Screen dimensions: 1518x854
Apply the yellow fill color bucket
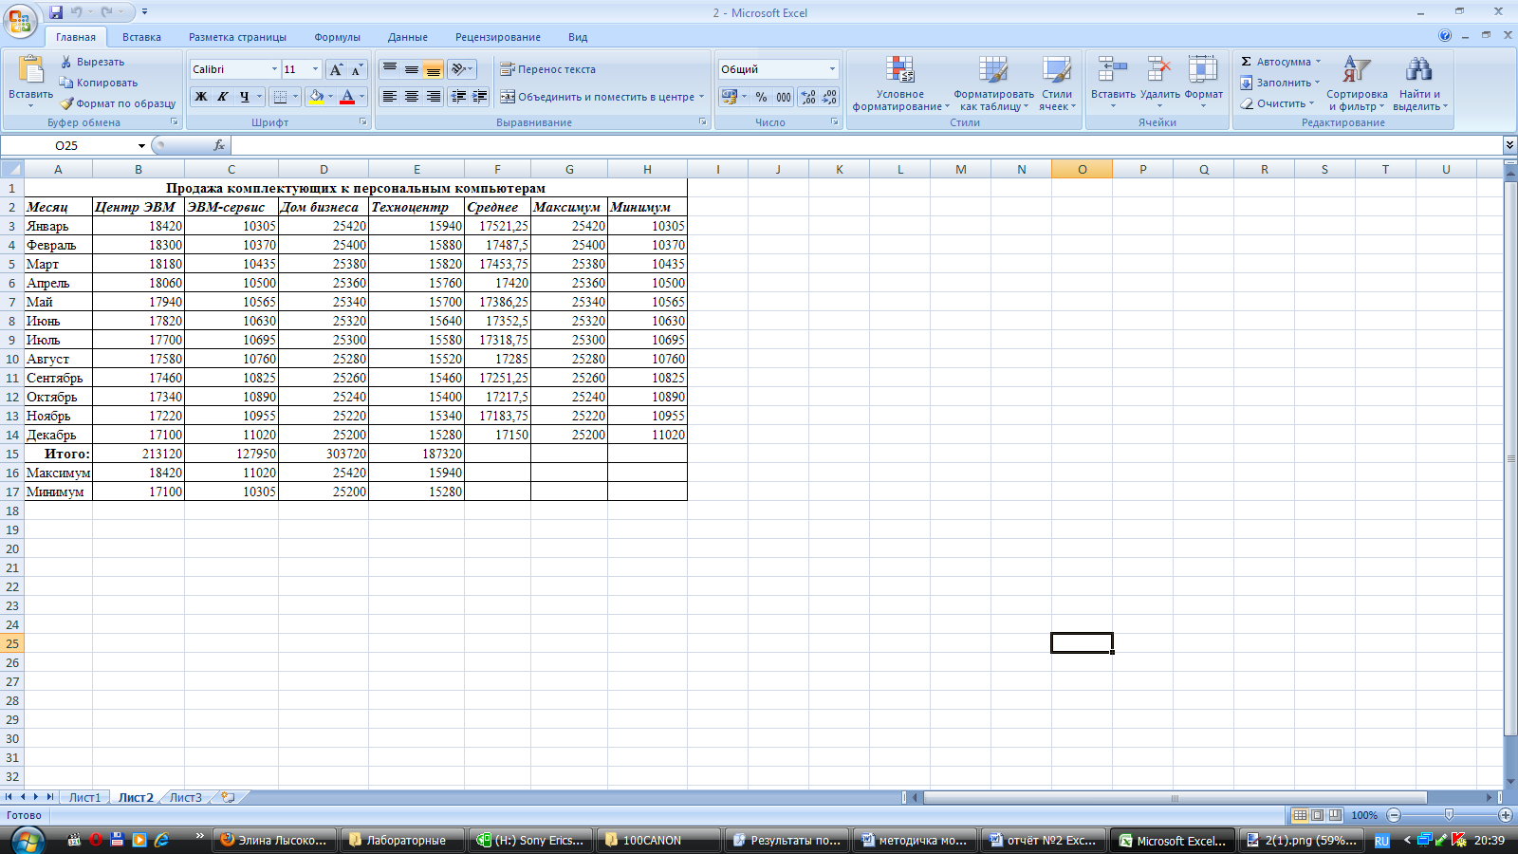[x=316, y=97]
